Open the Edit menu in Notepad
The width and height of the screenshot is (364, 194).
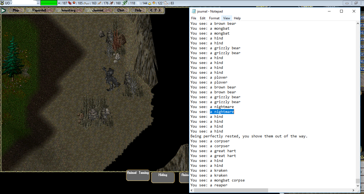(x=203, y=18)
